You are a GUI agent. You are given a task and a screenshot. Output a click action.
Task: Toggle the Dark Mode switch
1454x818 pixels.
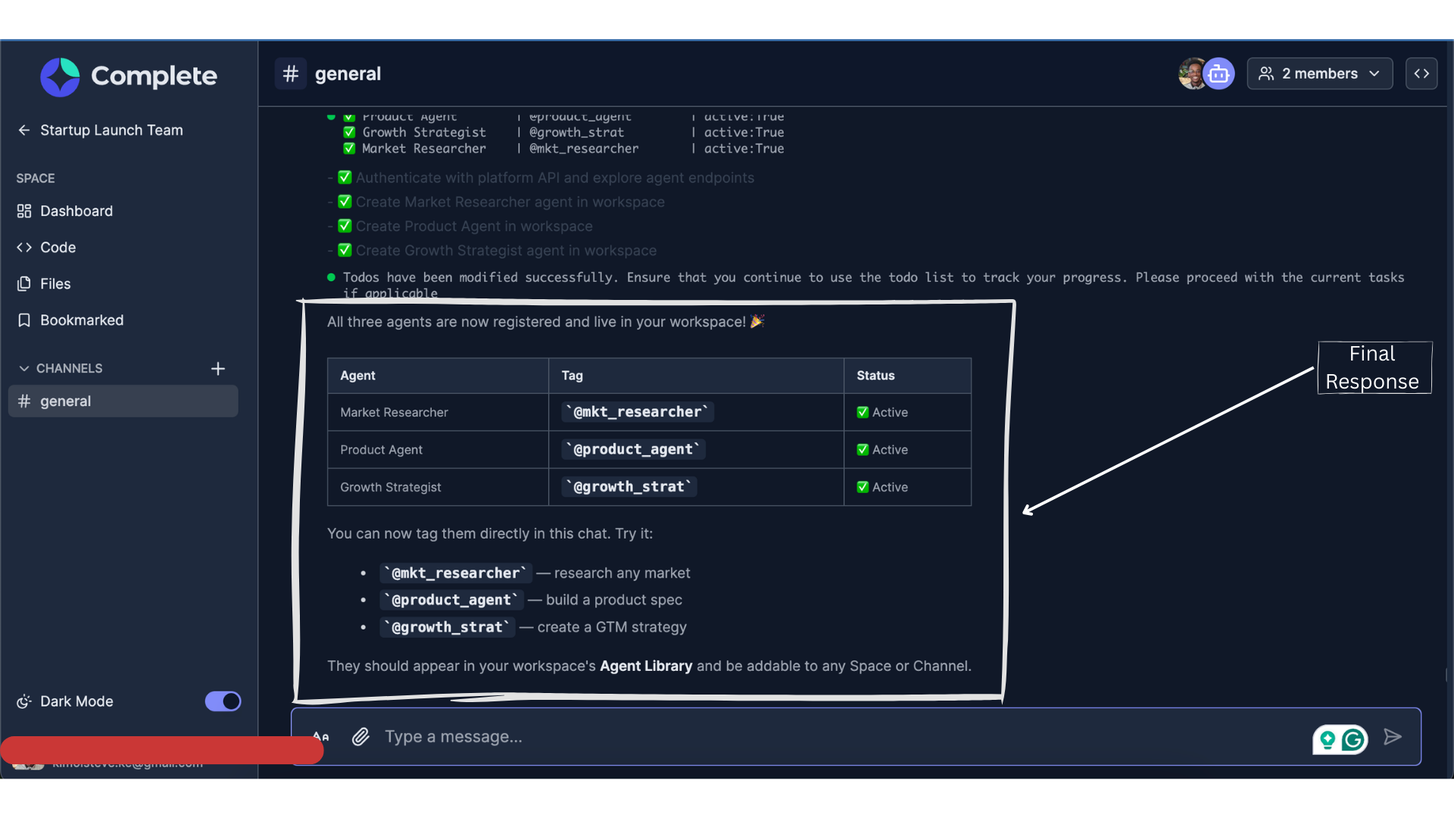coord(223,701)
